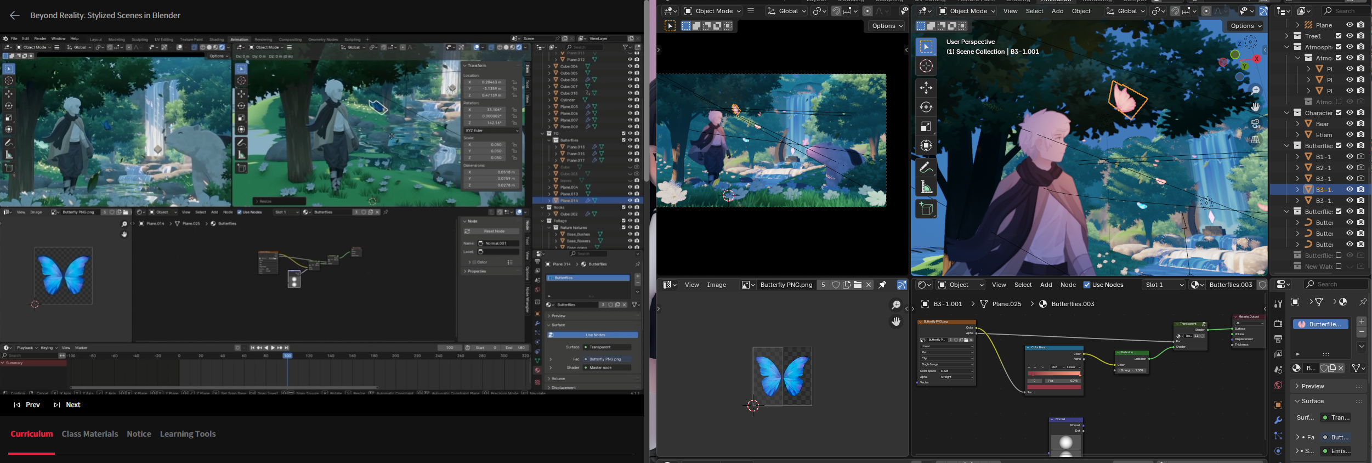This screenshot has height=463, width=1372.
Task: Open the Render properties tab
Action: click(1278, 324)
